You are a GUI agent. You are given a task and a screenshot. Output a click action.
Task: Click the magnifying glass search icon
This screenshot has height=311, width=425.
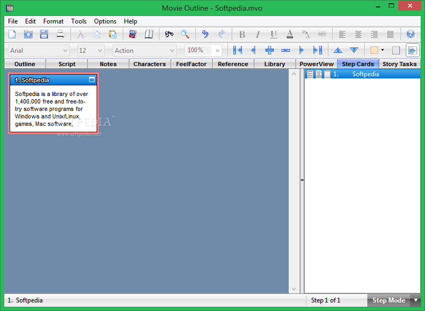click(x=185, y=34)
